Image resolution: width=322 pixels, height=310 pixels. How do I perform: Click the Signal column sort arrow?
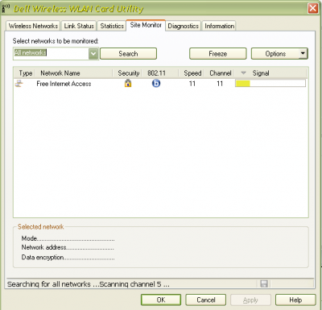[243, 73]
